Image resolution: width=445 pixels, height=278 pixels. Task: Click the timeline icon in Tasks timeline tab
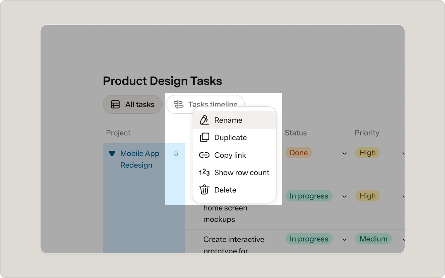click(178, 104)
